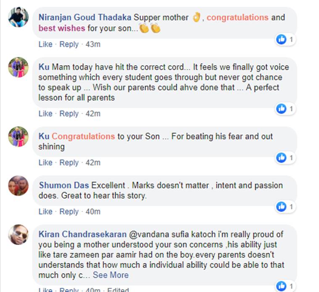
Task: Open Niranjan Goud Thadaka's profile name link
Action: coord(85,18)
